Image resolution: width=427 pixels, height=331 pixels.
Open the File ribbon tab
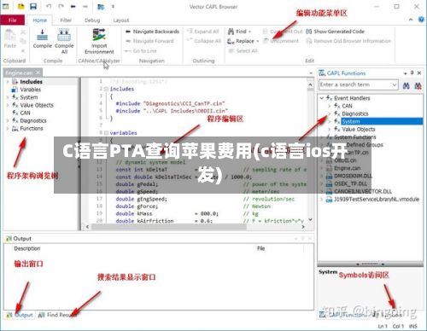point(13,20)
